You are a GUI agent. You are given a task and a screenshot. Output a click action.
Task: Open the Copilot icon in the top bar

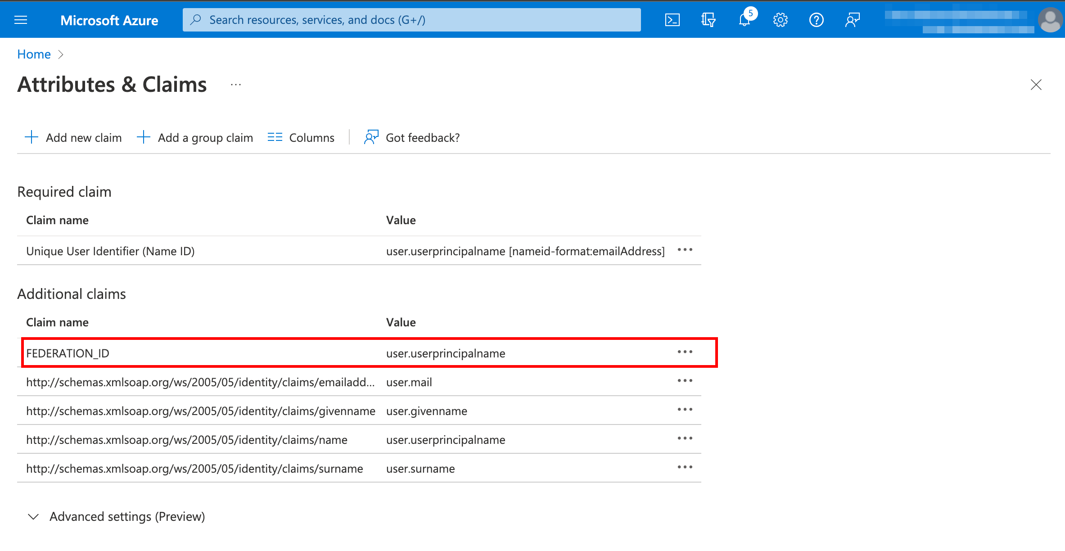click(708, 19)
